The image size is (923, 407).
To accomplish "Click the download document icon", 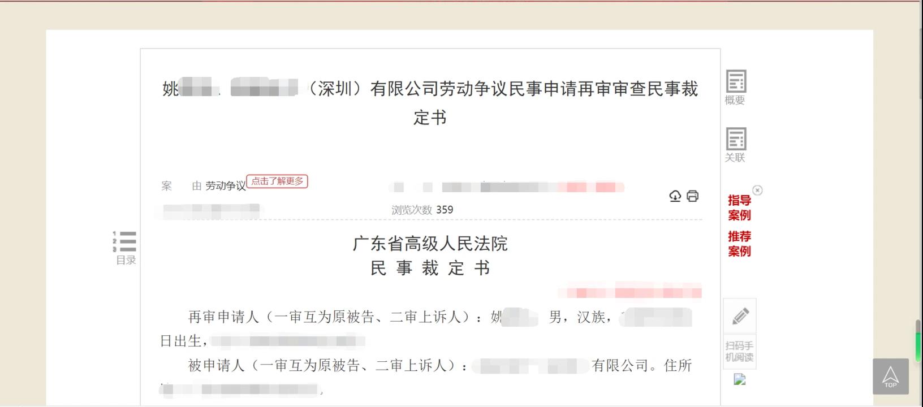I will [x=675, y=196].
